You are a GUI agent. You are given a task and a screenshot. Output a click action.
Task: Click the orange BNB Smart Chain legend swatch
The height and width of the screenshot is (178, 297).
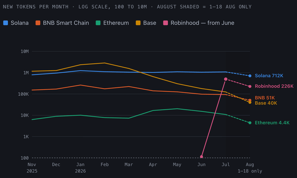38,23
